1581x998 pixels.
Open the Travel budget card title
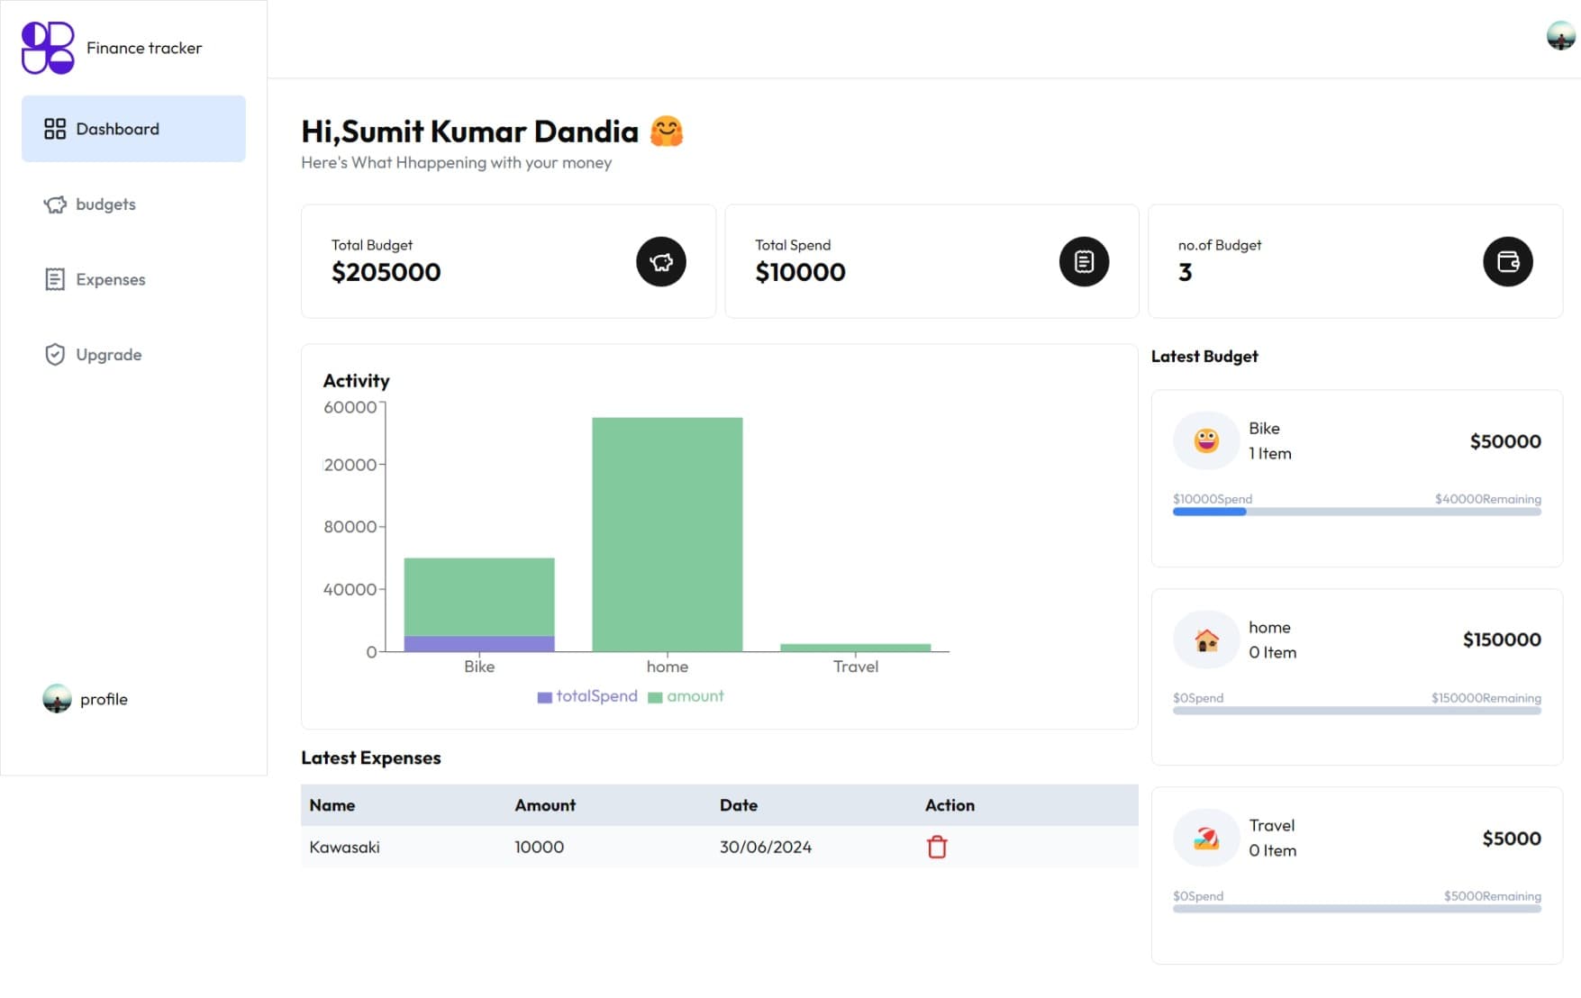click(1271, 826)
